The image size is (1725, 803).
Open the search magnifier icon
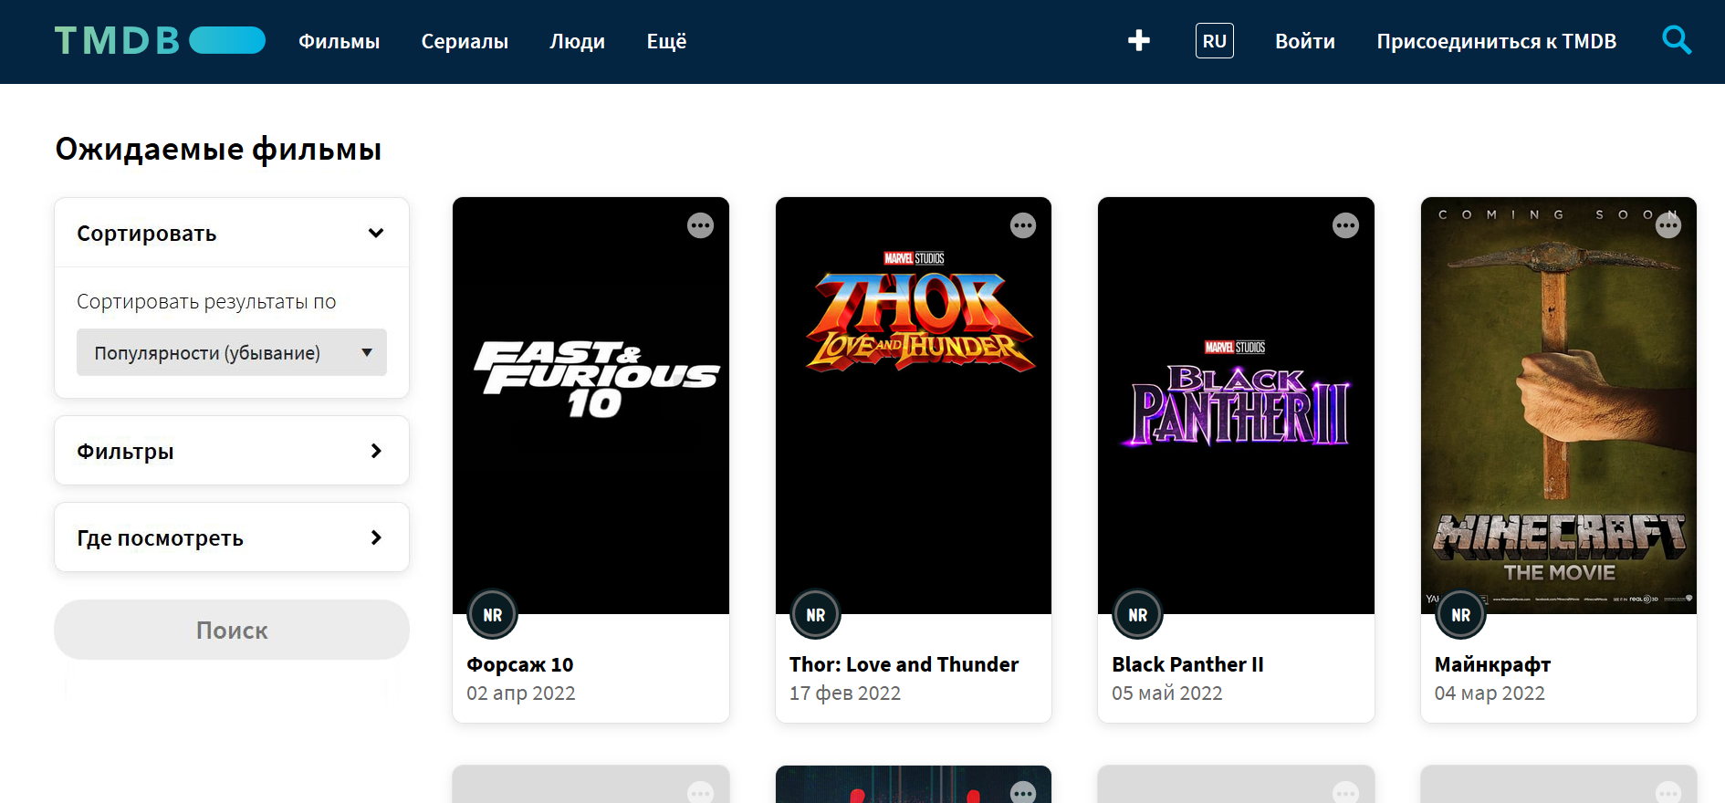click(x=1676, y=41)
